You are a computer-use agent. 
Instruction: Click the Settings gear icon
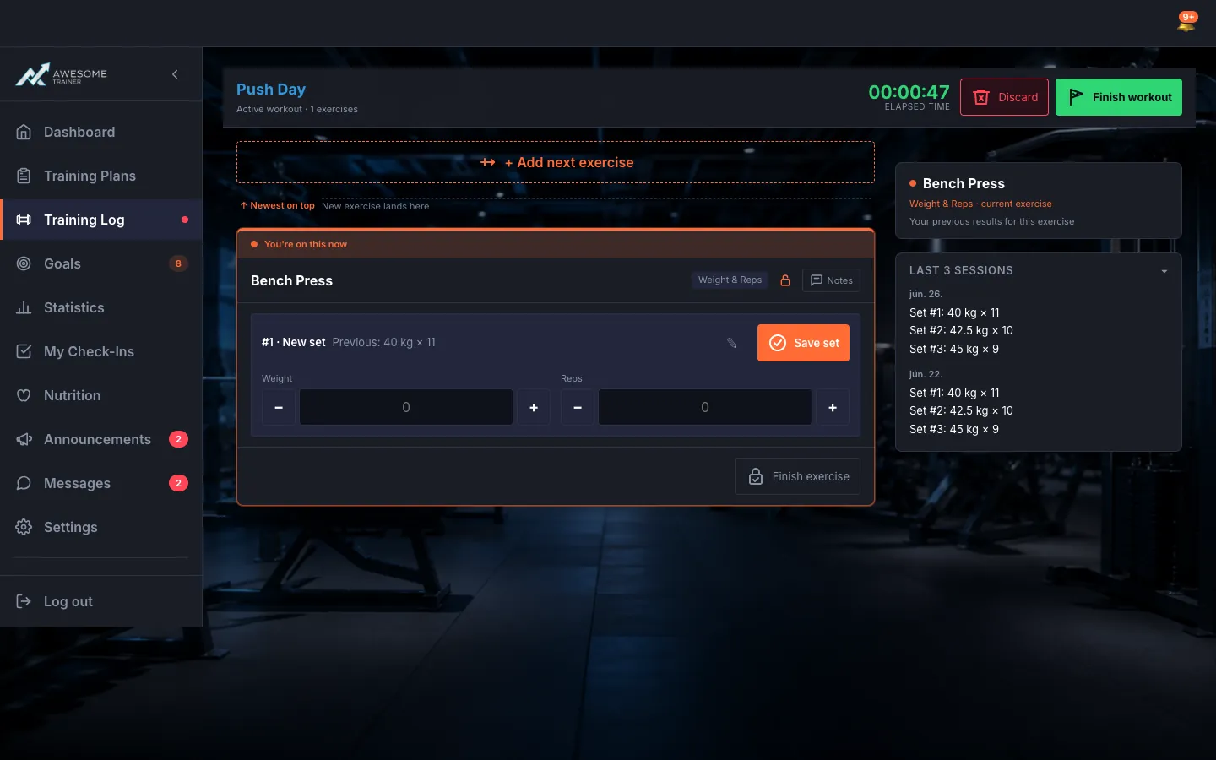click(24, 527)
